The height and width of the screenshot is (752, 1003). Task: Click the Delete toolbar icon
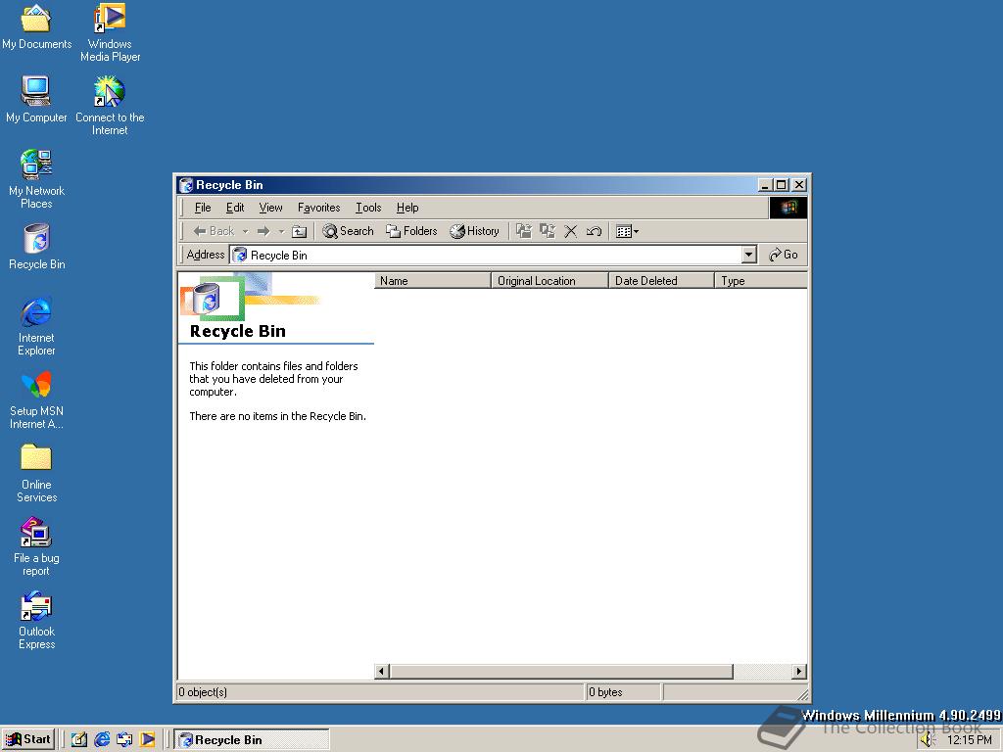click(571, 231)
